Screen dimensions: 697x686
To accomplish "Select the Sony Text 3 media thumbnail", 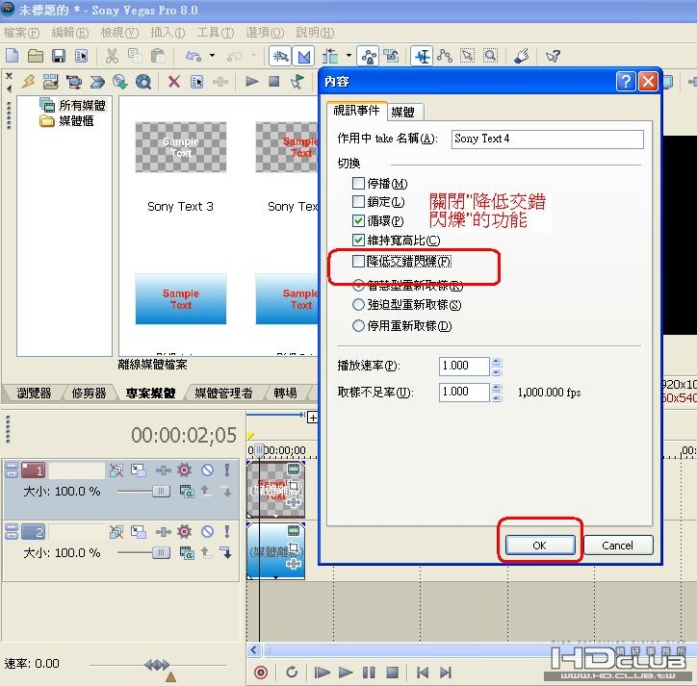I will [x=181, y=147].
